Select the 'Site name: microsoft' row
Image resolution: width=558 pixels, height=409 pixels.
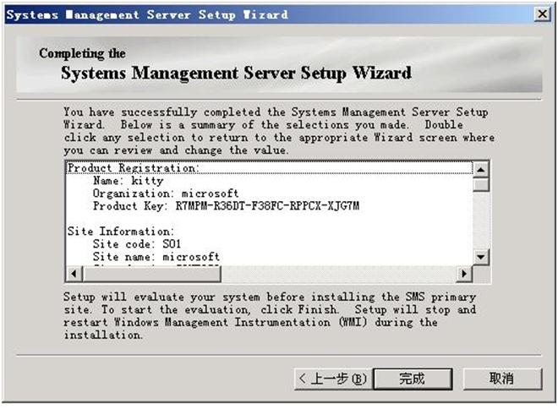270,257
